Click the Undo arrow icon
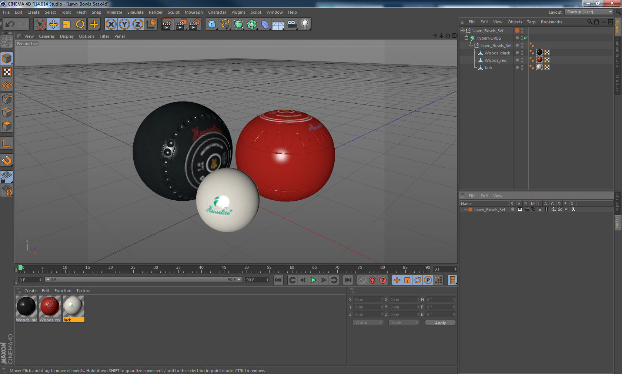The width and height of the screenshot is (622, 374). 10,24
